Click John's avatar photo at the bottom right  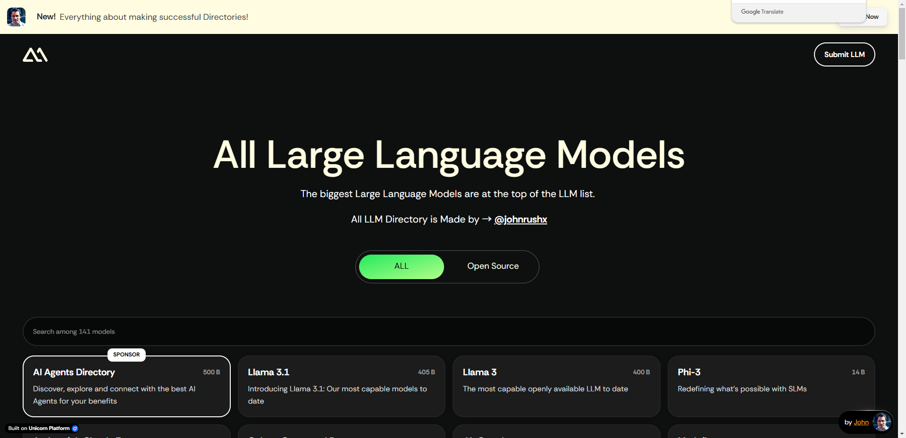click(881, 422)
